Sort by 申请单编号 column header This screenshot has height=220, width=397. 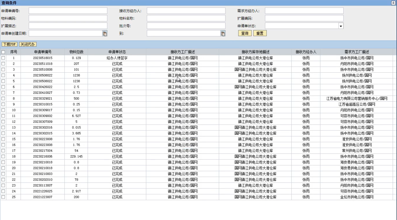(43, 52)
